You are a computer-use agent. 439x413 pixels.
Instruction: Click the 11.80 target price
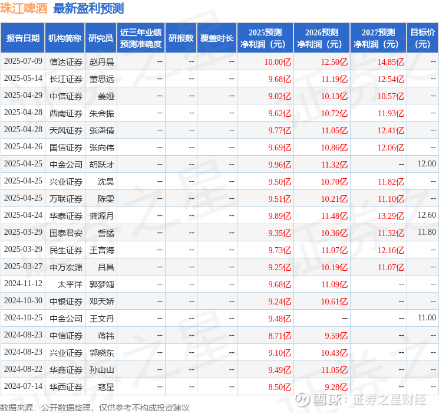click(427, 232)
